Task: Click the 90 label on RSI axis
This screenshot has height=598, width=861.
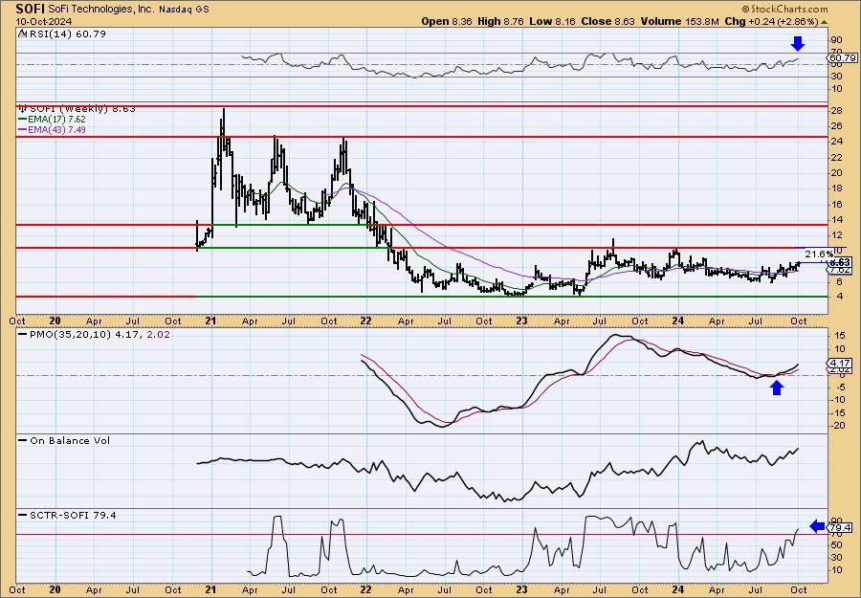Action: (837, 40)
